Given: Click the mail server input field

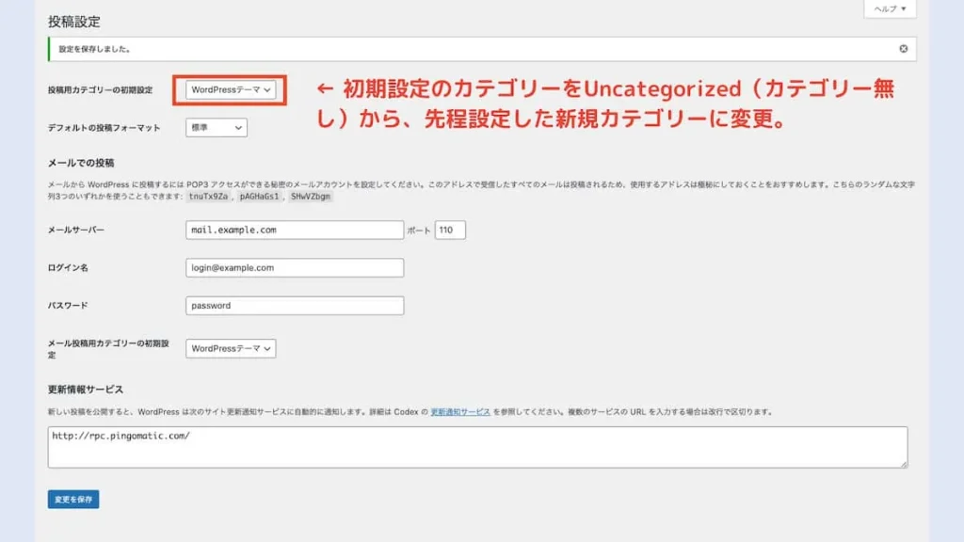Looking at the screenshot, I should click(x=295, y=230).
